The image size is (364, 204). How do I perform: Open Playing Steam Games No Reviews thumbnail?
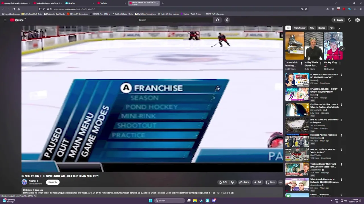click(297, 80)
